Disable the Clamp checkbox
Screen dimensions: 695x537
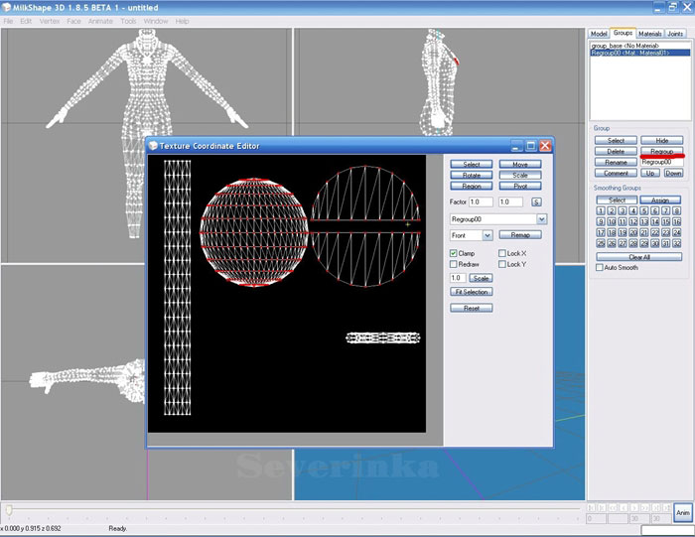[454, 253]
